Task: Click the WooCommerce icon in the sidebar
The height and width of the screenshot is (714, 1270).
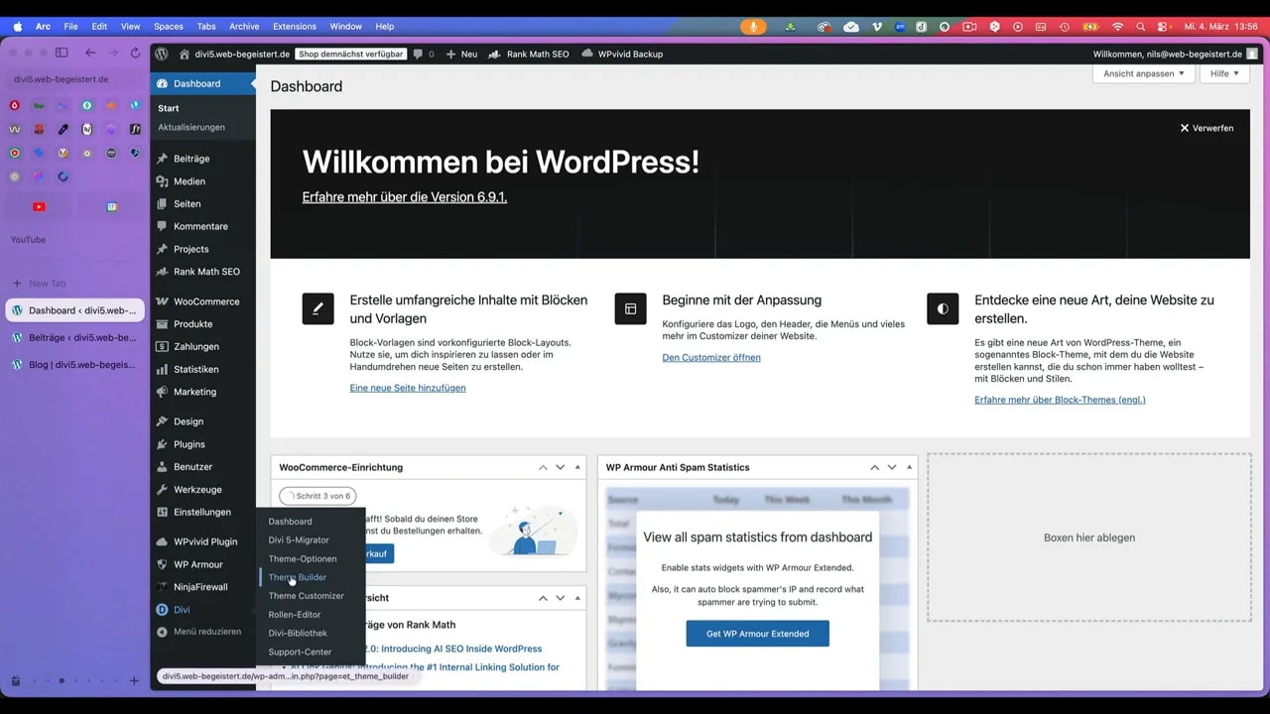Action: pos(166,301)
